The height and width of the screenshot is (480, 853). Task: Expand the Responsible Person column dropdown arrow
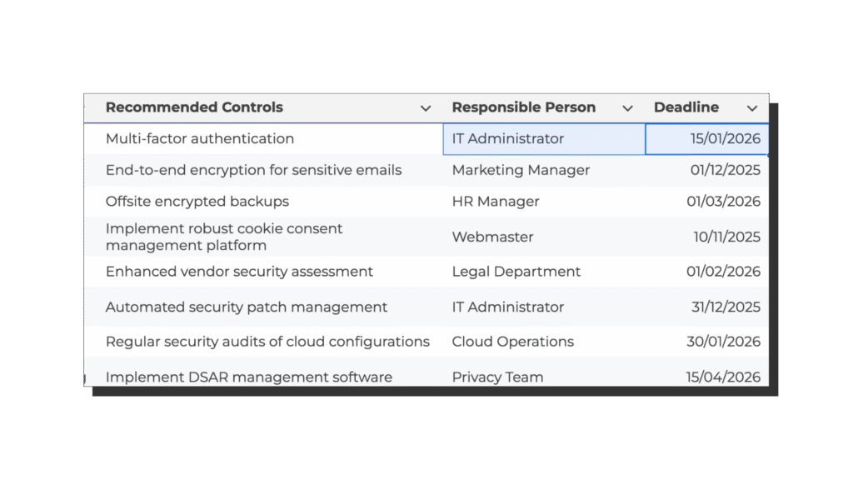627,108
